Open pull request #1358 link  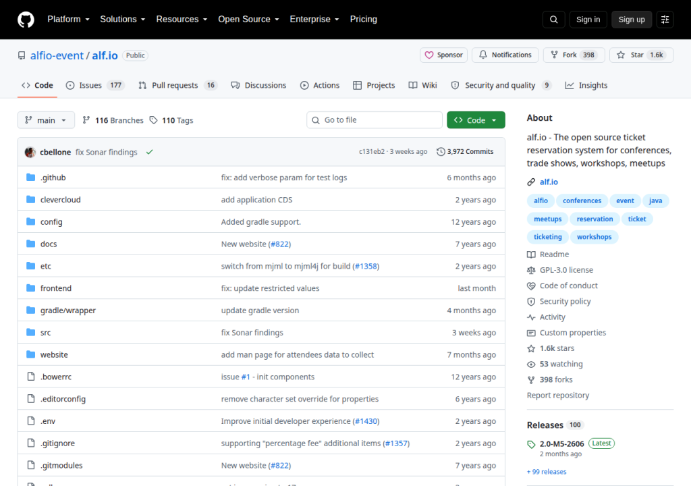pyautogui.click(x=366, y=266)
